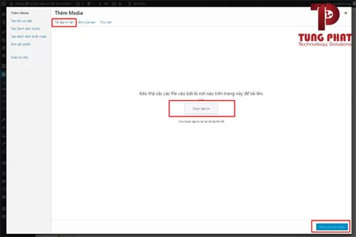356x237 pixels.
Task: Open the updates icon in admin bar
Action: (80, 4)
